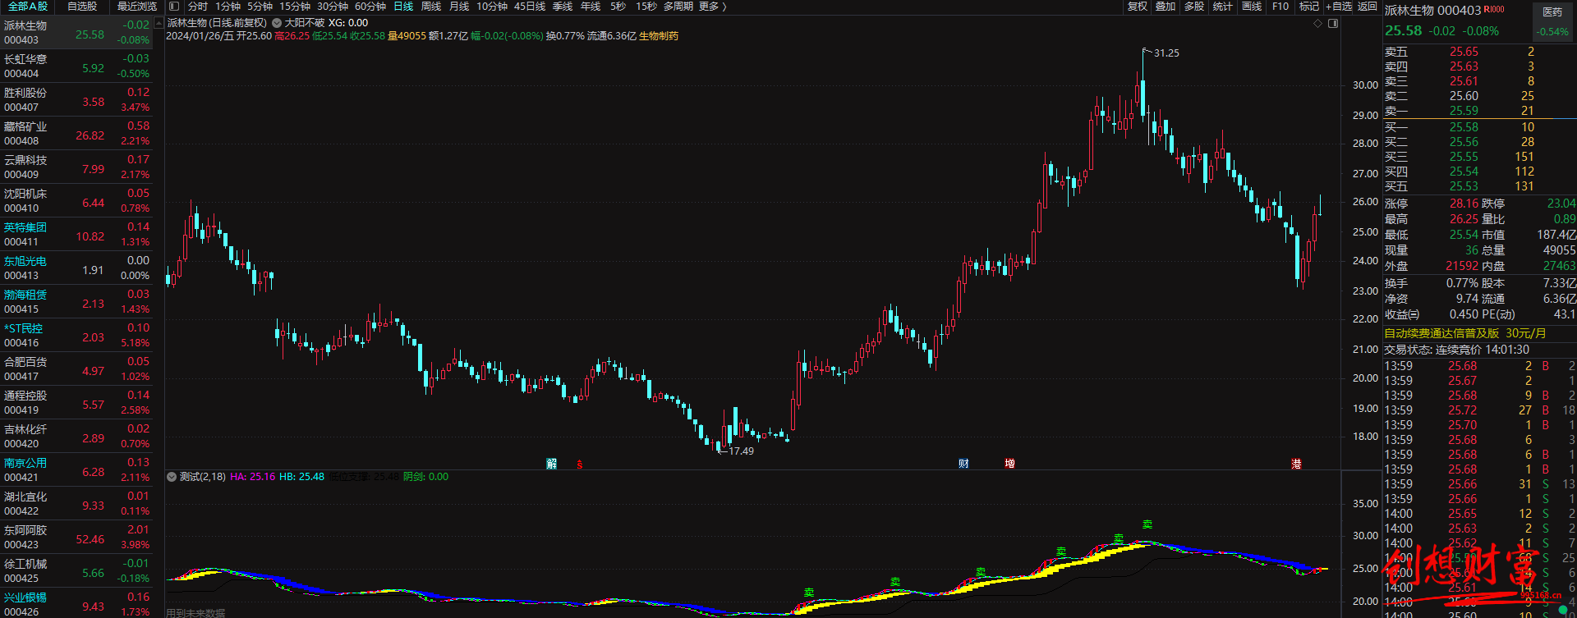Select the 30分钟 period

click(x=333, y=7)
